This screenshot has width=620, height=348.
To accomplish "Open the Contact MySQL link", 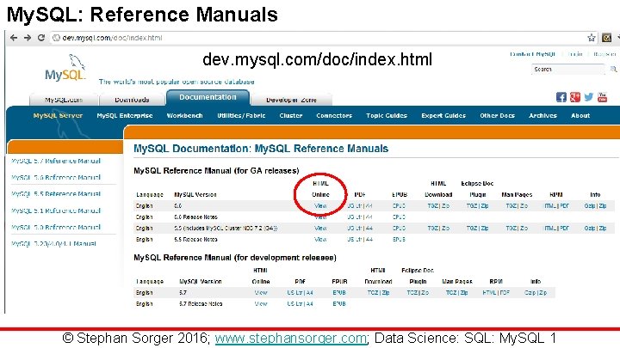I will click(x=533, y=54).
